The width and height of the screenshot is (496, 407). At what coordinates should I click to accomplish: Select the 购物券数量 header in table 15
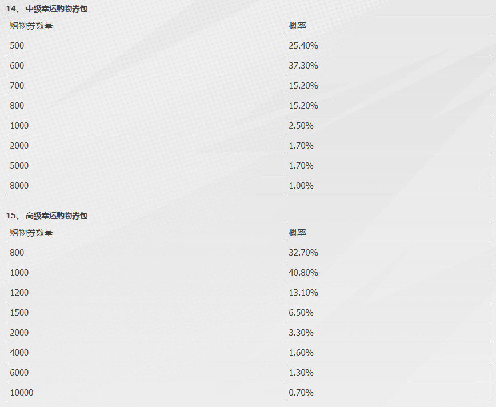tap(145, 232)
